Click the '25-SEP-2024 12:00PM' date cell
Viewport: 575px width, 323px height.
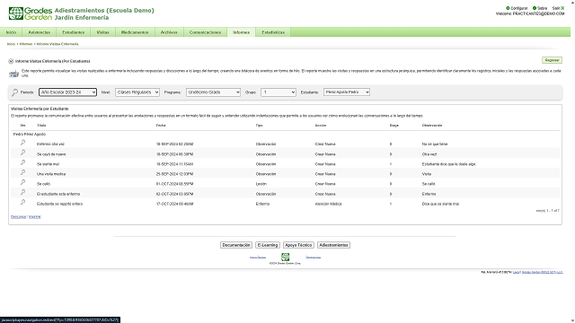[x=174, y=174]
